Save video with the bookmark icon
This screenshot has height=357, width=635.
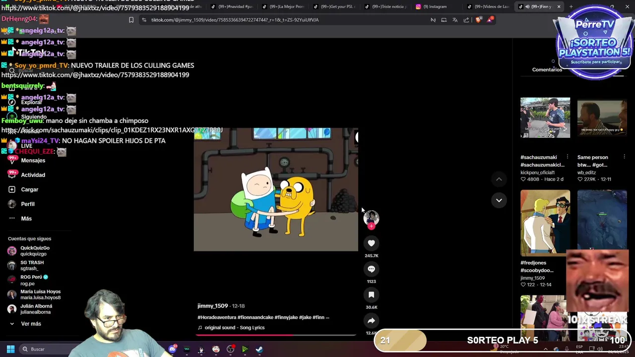371,295
